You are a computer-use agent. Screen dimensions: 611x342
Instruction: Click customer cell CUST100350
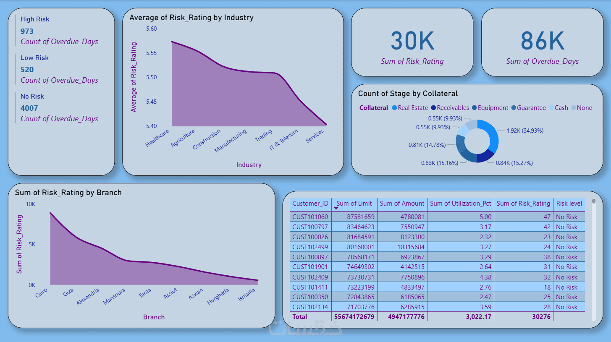coord(310,297)
